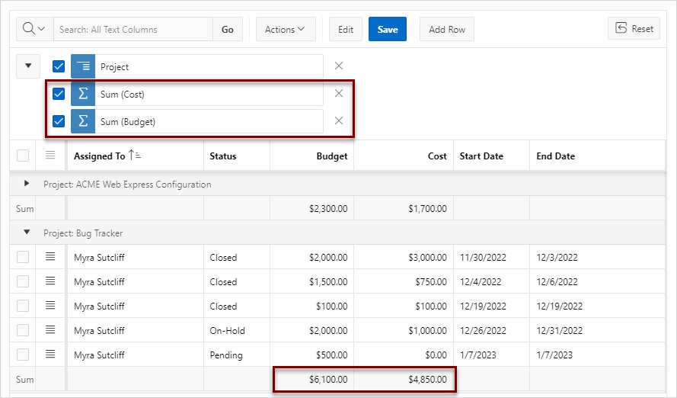Remove the Sum (Cost) aggregate with X
The image size is (677, 398).
coord(339,93)
